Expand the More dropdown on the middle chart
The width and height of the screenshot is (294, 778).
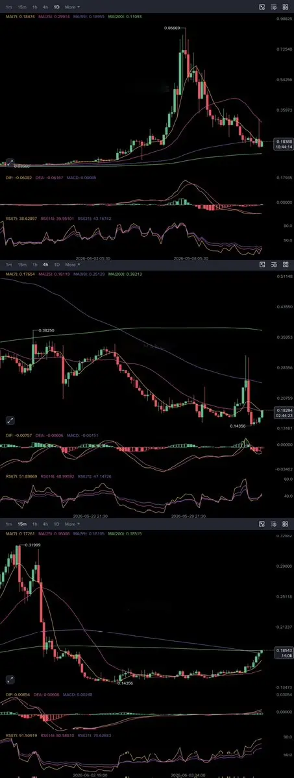coord(73,265)
